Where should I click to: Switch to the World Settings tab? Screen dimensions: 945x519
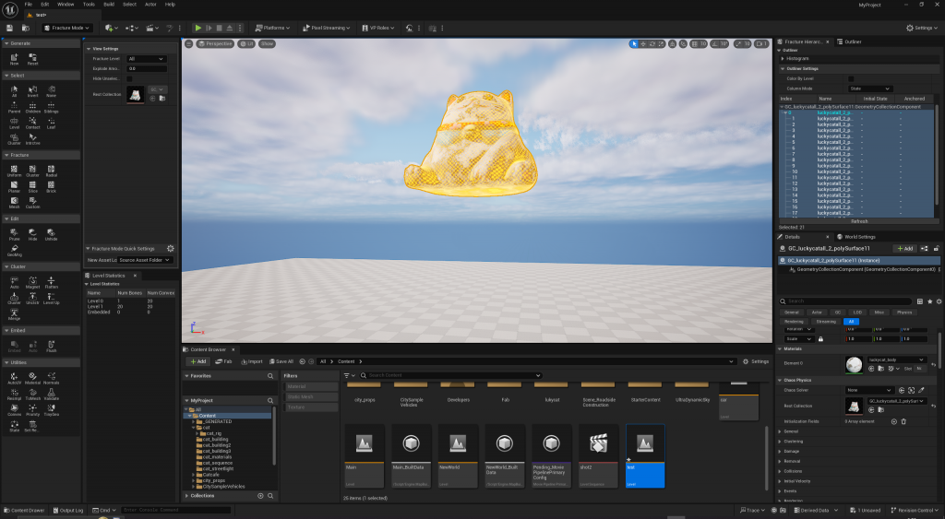pyautogui.click(x=855, y=237)
